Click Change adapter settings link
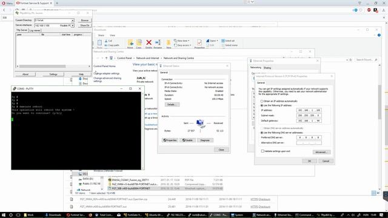 tap(107, 73)
